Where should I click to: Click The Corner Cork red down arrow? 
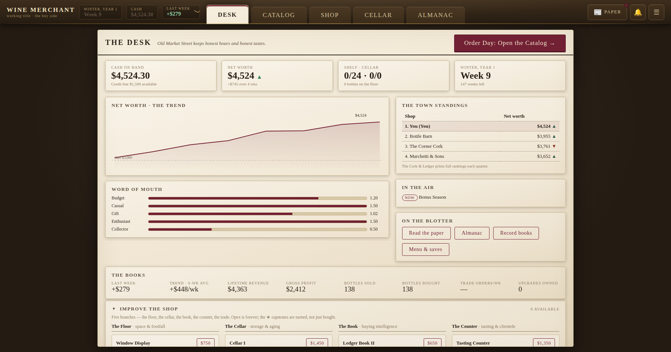pos(554,146)
